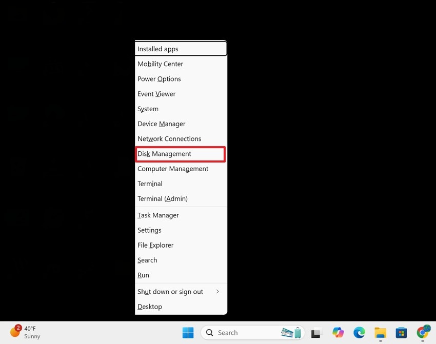This screenshot has height=344, width=436.
Task: Select Device Manager
Action: (x=161, y=124)
